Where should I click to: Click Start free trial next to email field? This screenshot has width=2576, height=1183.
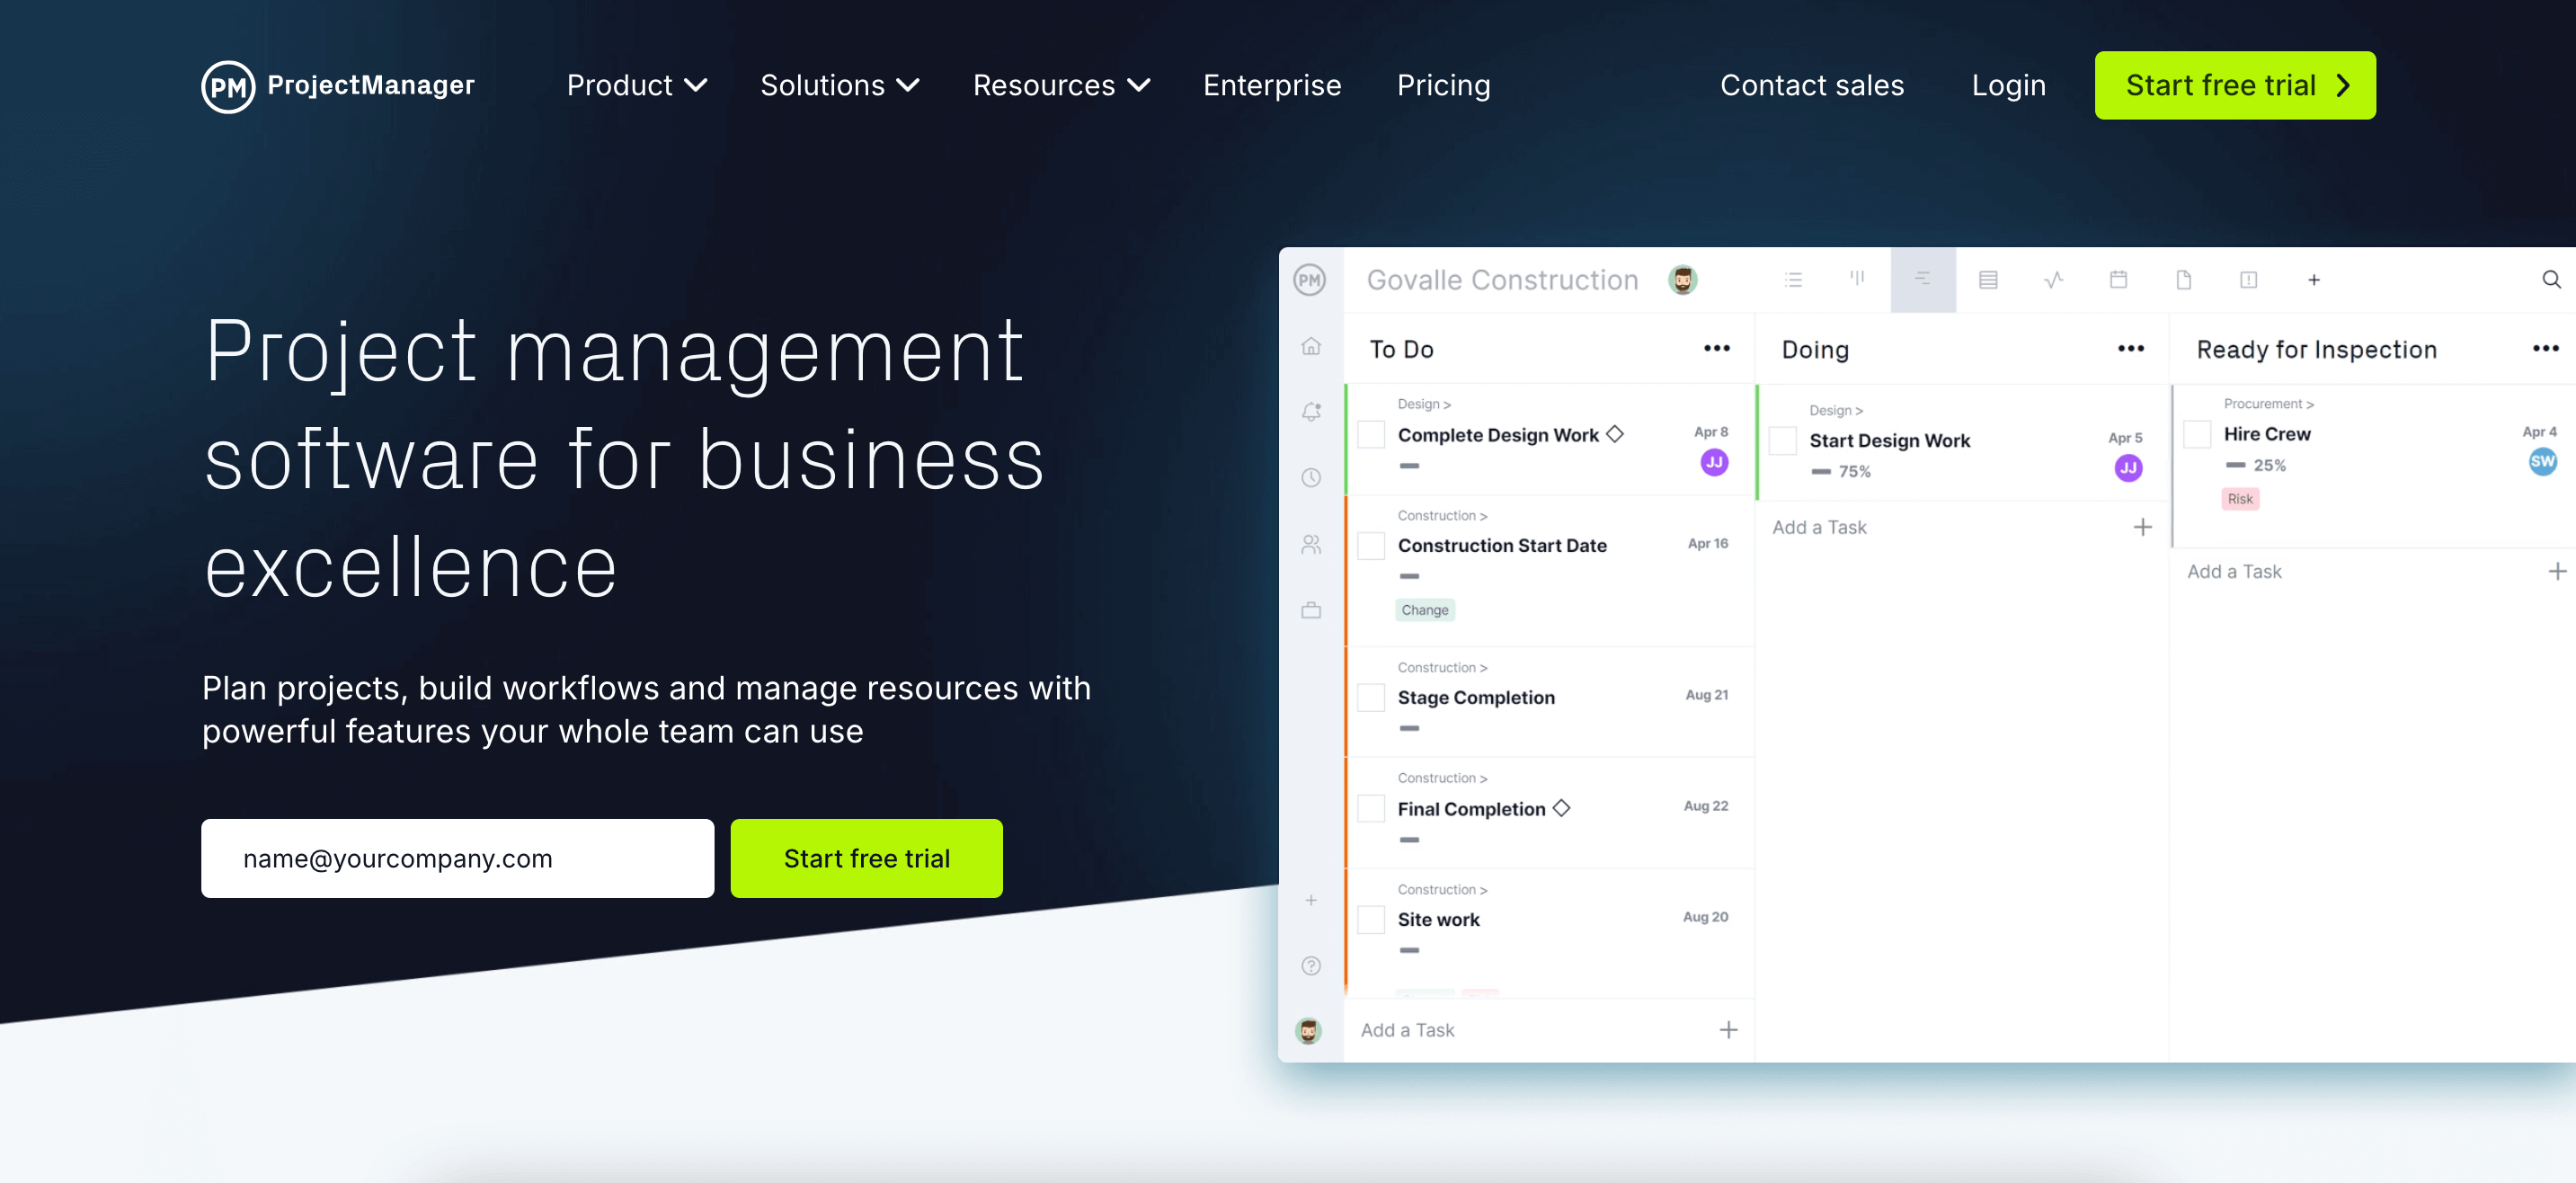click(866, 858)
